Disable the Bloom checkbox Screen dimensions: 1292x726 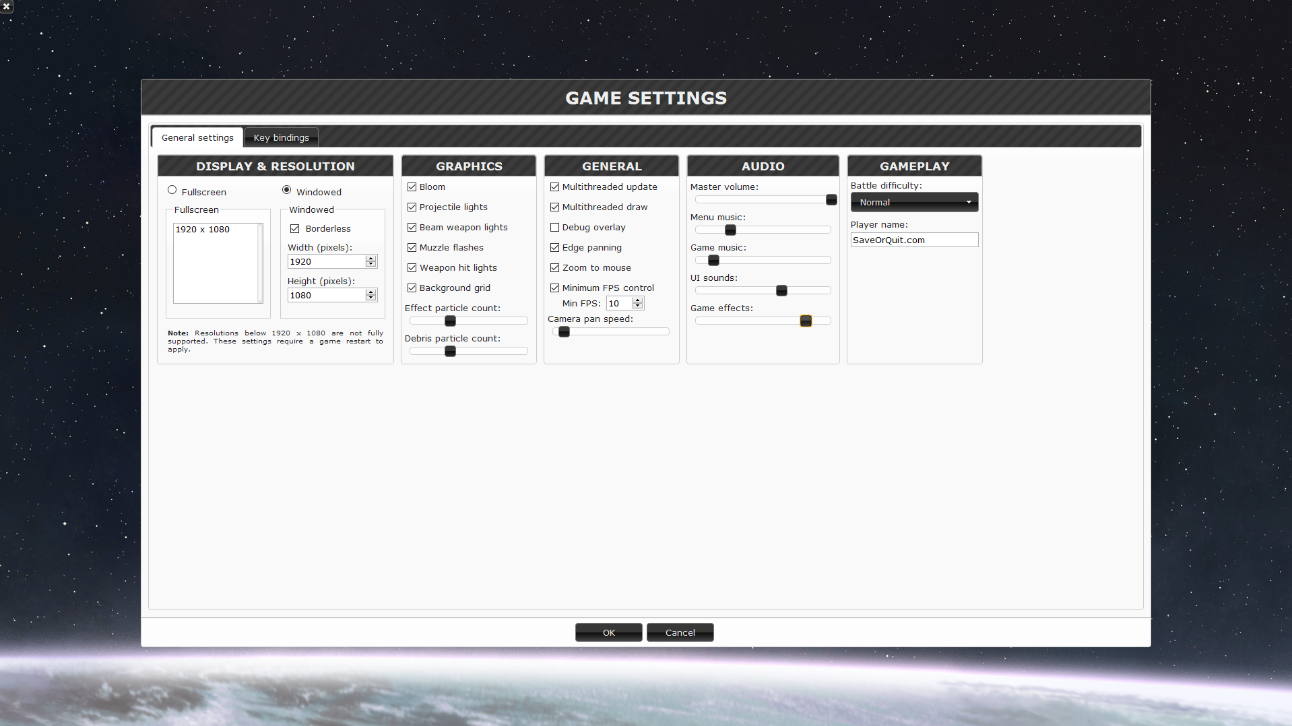click(412, 187)
